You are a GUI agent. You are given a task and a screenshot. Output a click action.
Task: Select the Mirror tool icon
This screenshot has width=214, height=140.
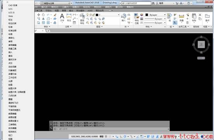pos(43,19)
